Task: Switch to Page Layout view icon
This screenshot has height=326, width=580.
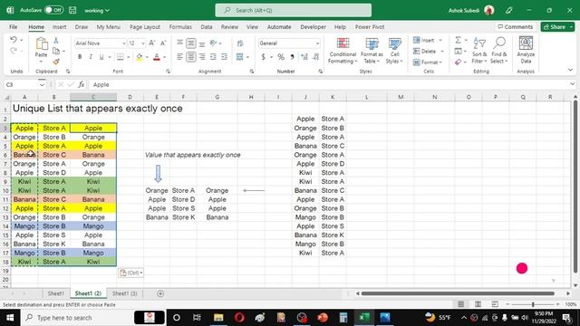Action: click(478, 304)
